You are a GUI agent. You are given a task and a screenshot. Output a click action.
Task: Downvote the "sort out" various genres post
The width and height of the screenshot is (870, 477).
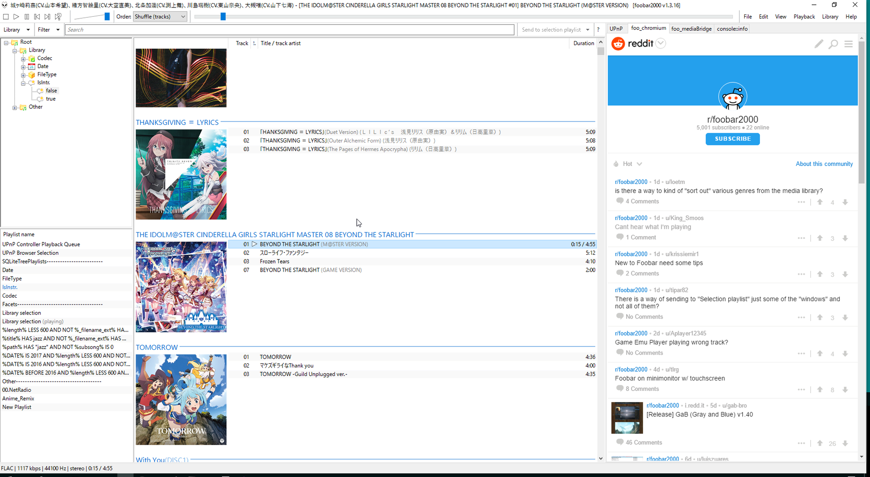tap(845, 202)
